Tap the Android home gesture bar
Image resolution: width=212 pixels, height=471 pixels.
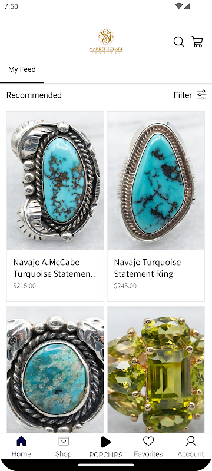(106, 465)
